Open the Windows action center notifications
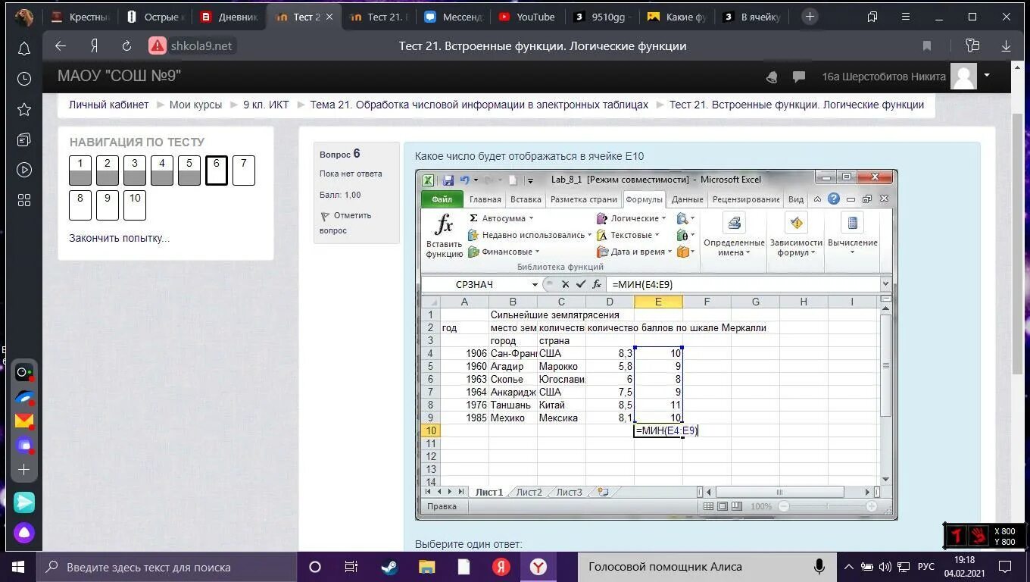 pyautogui.click(x=1005, y=567)
